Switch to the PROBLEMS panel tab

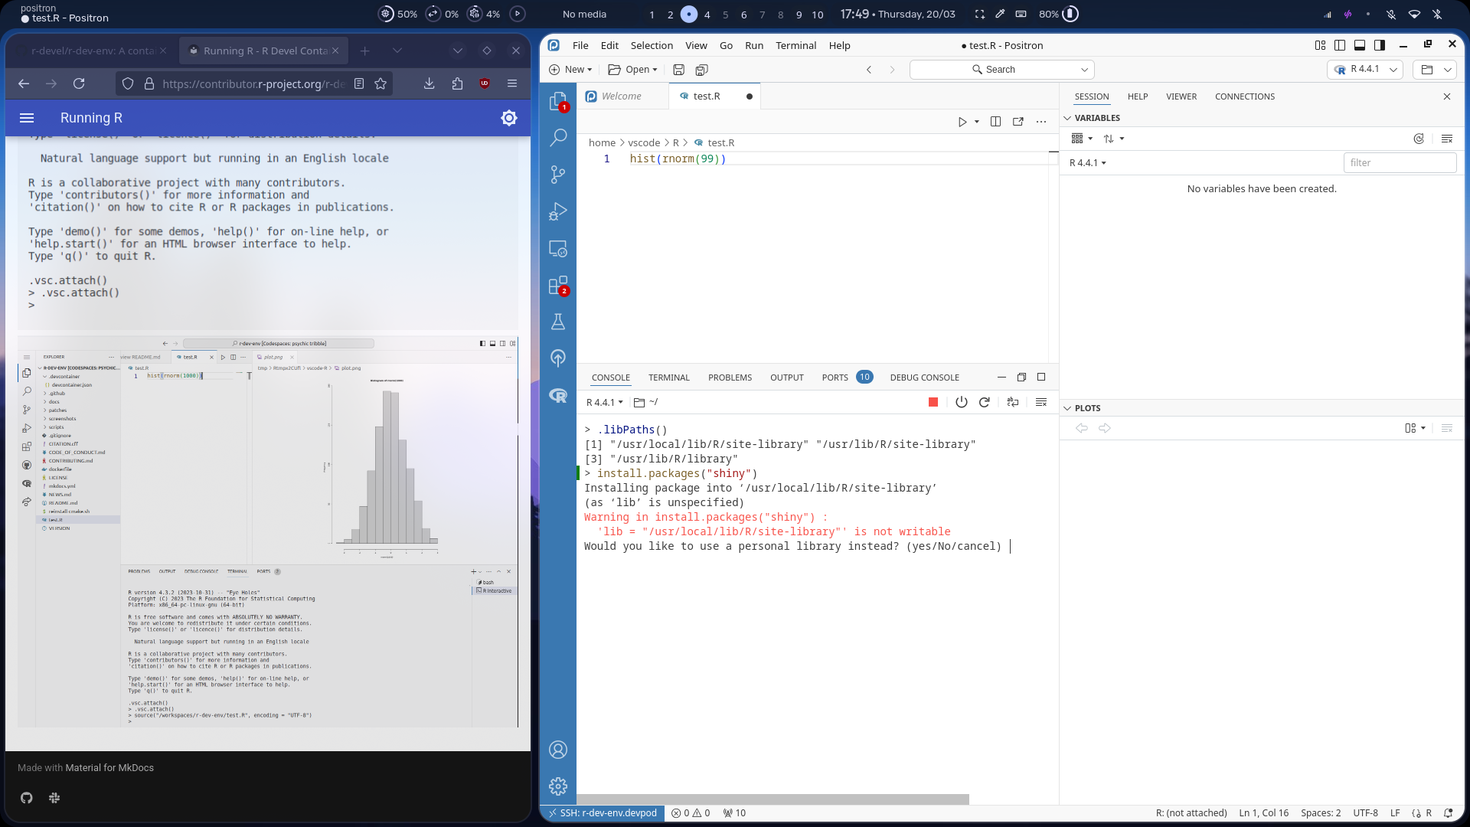[x=730, y=378]
